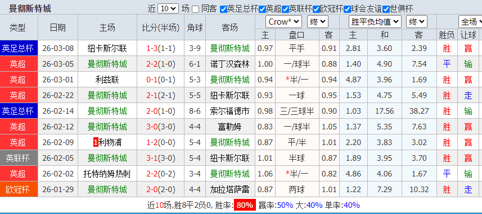Click the 两球 handicap cell
The width and height of the screenshot is (482, 214).
click(297, 189)
